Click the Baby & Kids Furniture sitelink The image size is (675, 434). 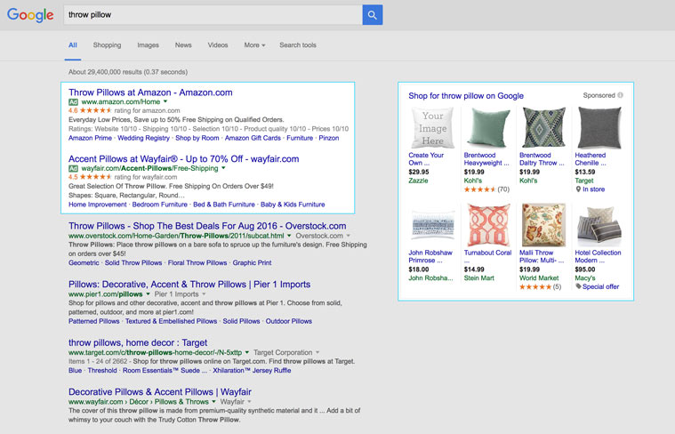tap(293, 205)
